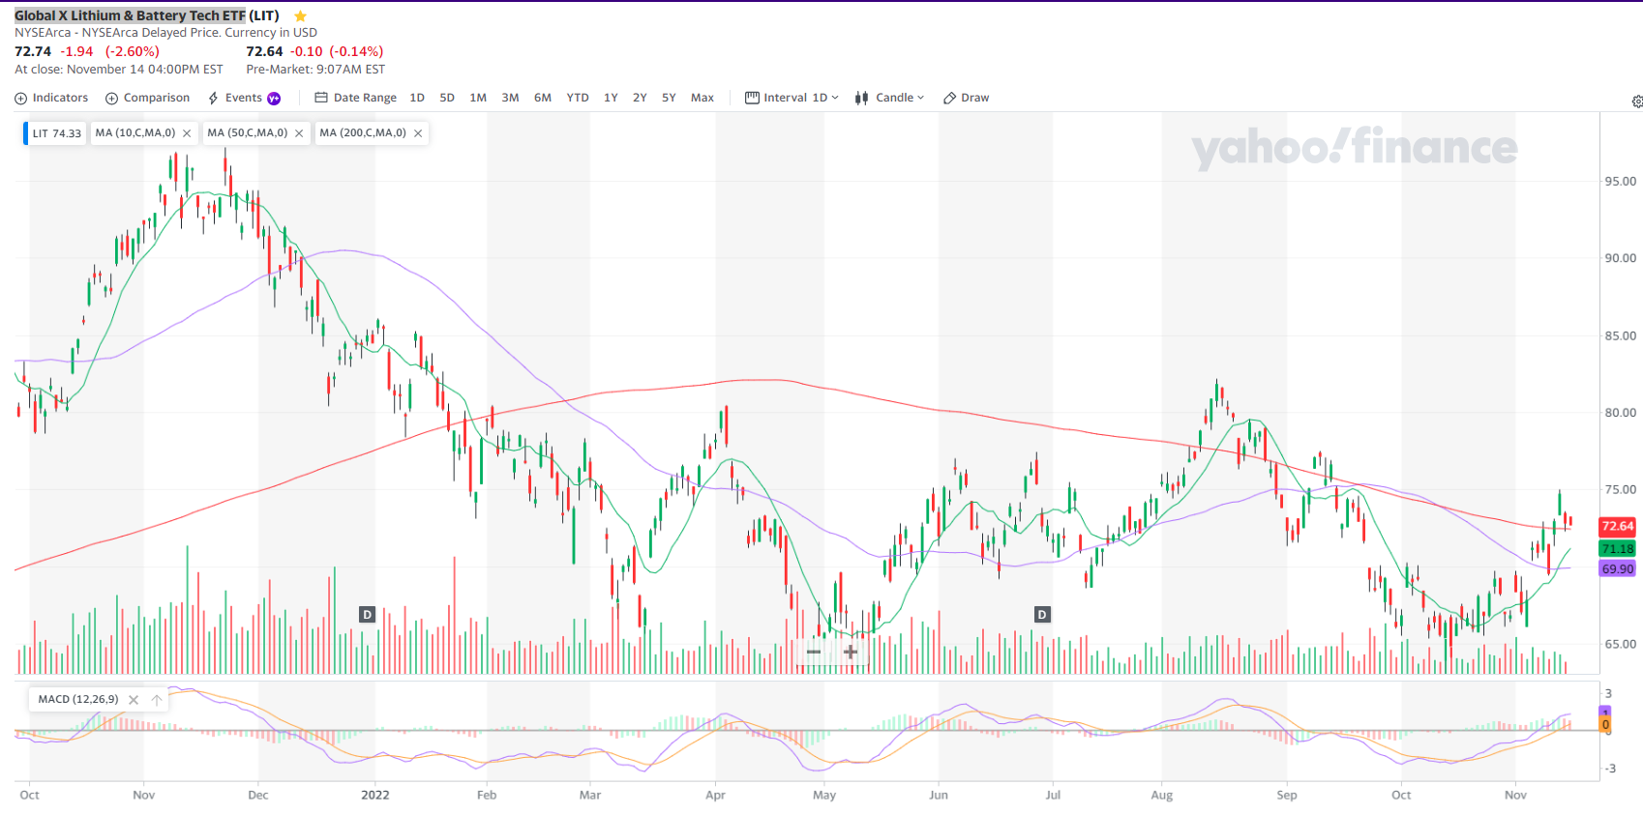Click the dividend D marker near Jul
Screen dimensions: 1643x814
1042,614
